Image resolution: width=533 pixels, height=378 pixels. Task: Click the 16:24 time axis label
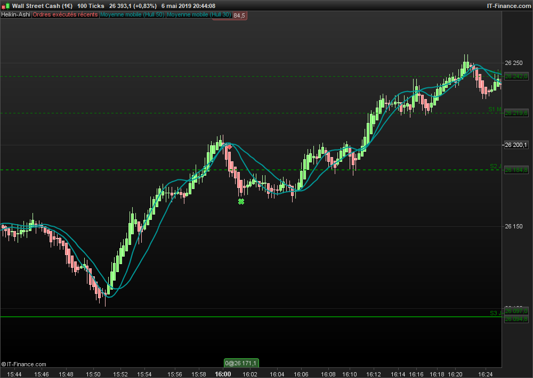(486, 374)
